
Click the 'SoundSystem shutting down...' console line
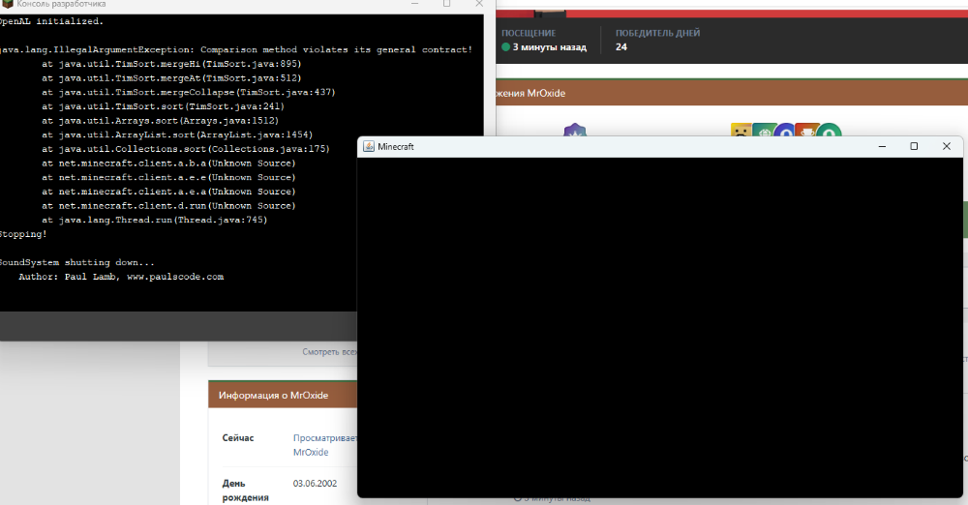pos(76,262)
